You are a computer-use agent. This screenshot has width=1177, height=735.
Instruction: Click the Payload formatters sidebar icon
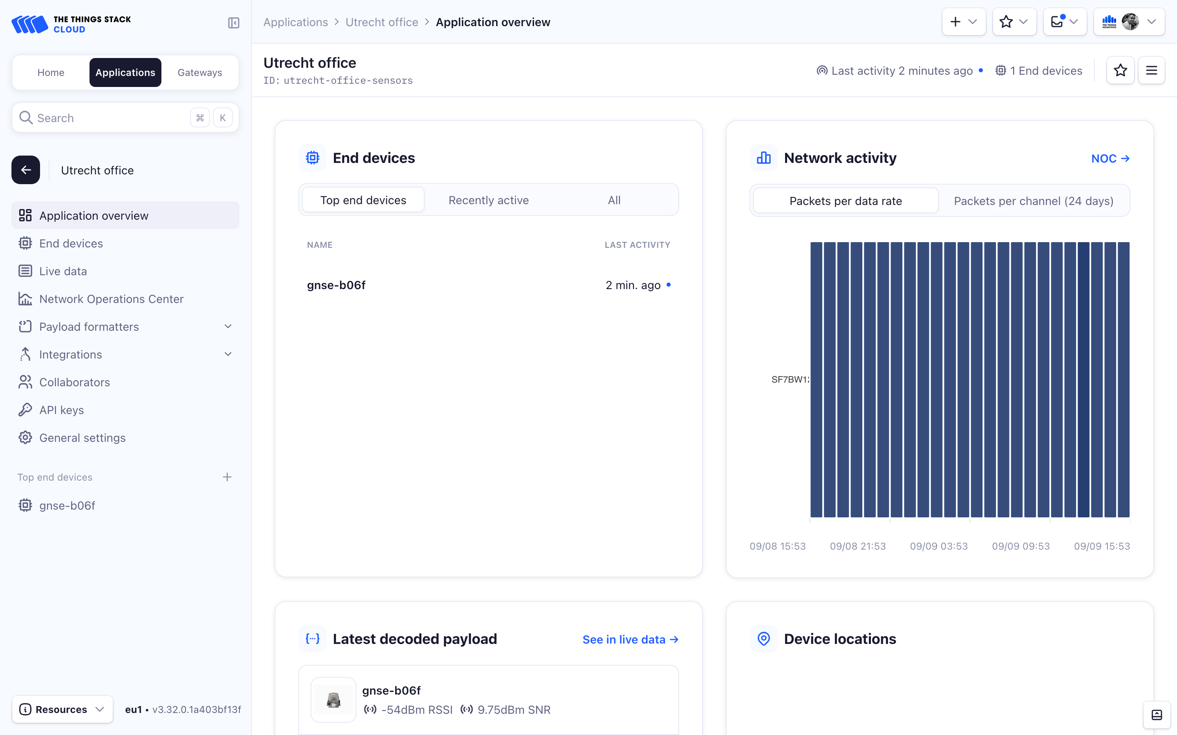click(25, 326)
